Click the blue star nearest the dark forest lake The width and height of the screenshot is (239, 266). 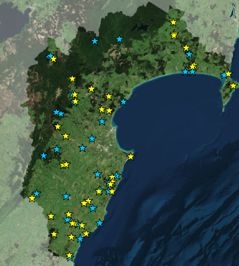[119, 39]
